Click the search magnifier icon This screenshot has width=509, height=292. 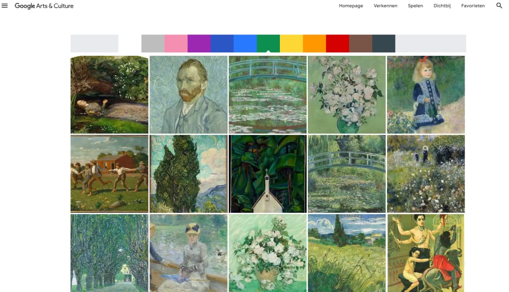pyautogui.click(x=499, y=5)
